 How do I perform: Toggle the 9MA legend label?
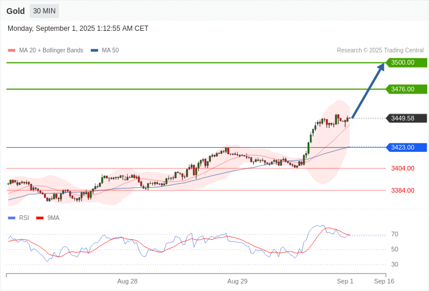pos(53,218)
